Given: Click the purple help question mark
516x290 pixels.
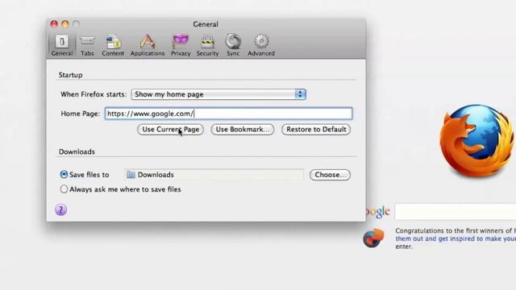Looking at the screenshot, I should 61,209.
